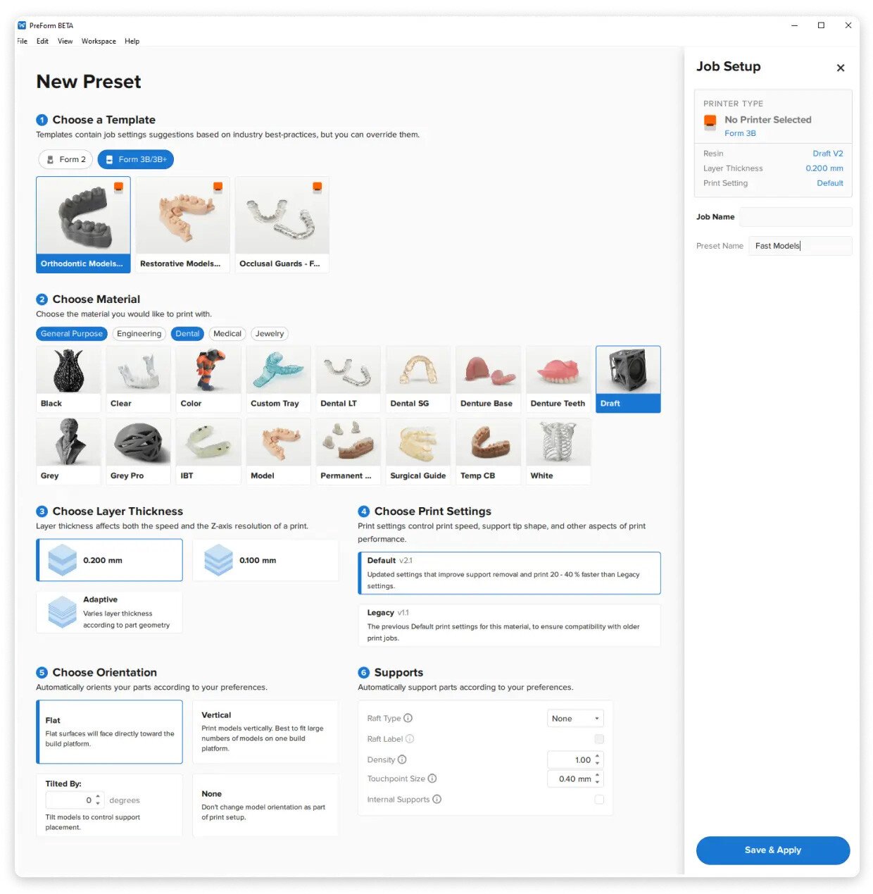873x894 pixels.
Task: Choose the Vertical orientation option
Action: pyautogui.click(x=265, y=732)
